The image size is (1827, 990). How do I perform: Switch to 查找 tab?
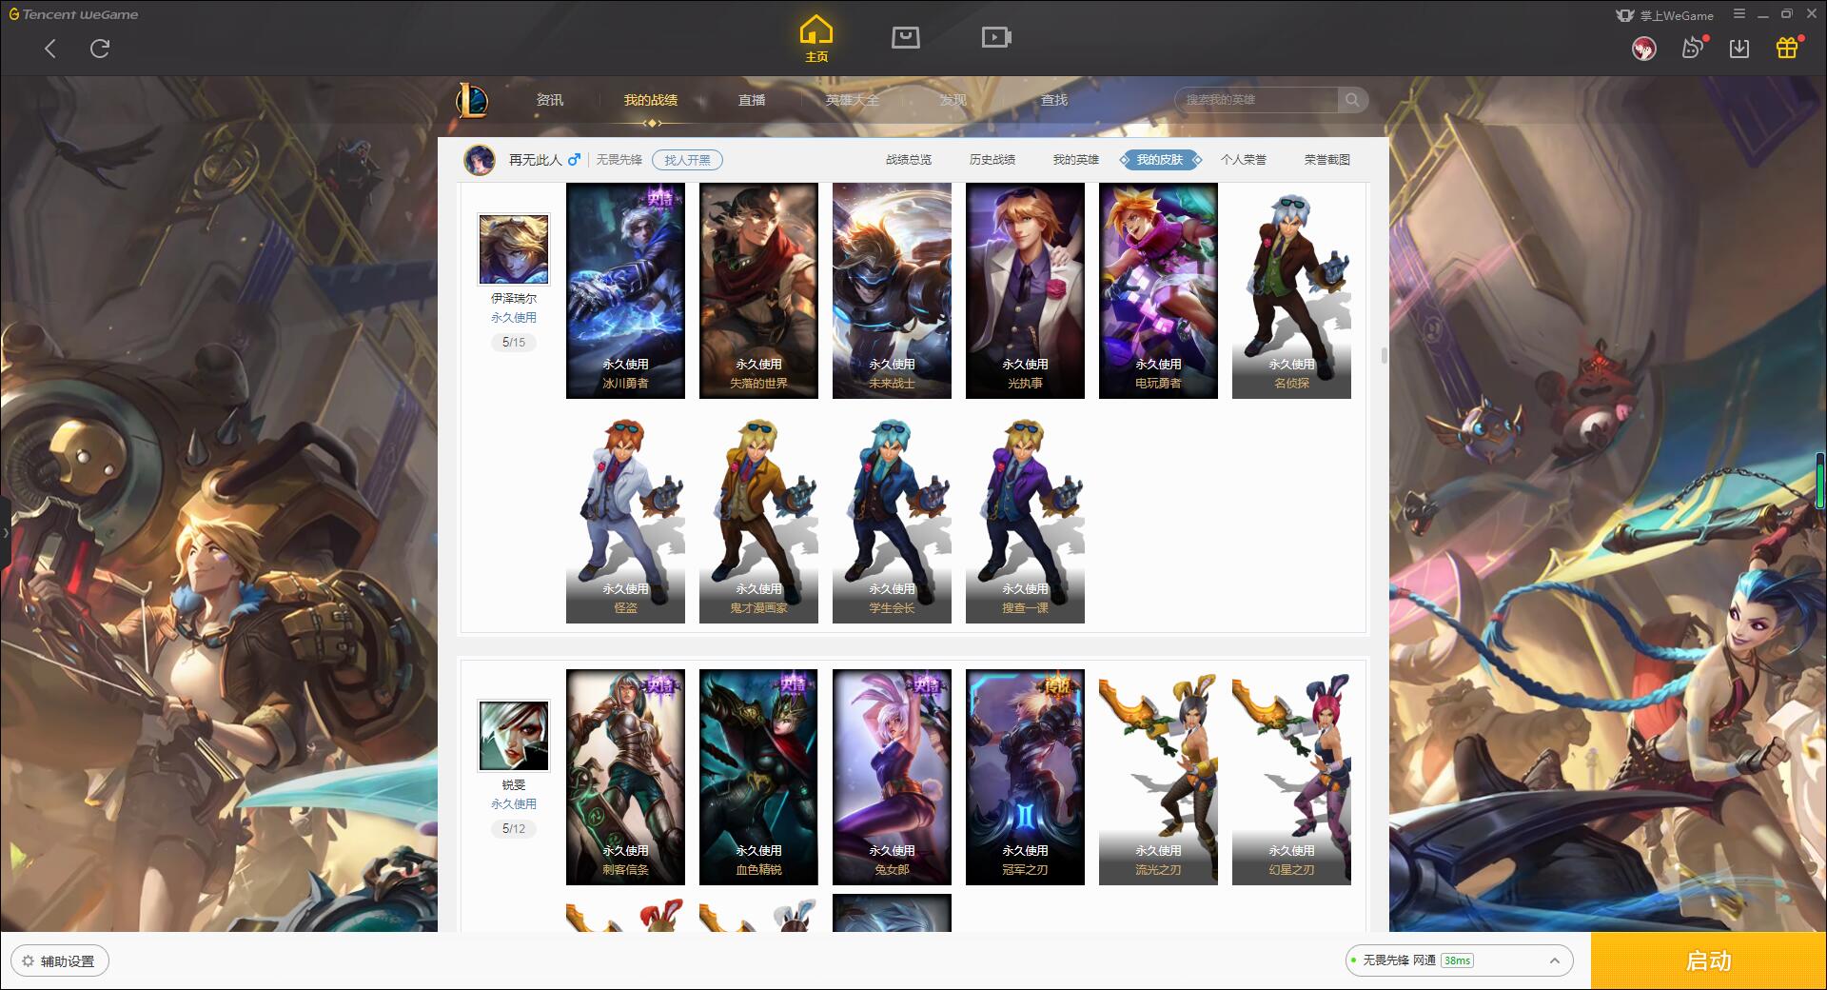coord(1054,100)
